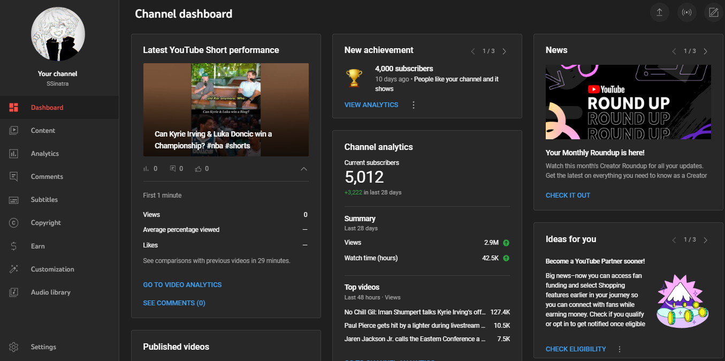Image resolution: width=725 pixels, height=361 pixels.
Task: Open three-dot menu in New achievement card
Action: pyautogui.click(x=413, y=105)
